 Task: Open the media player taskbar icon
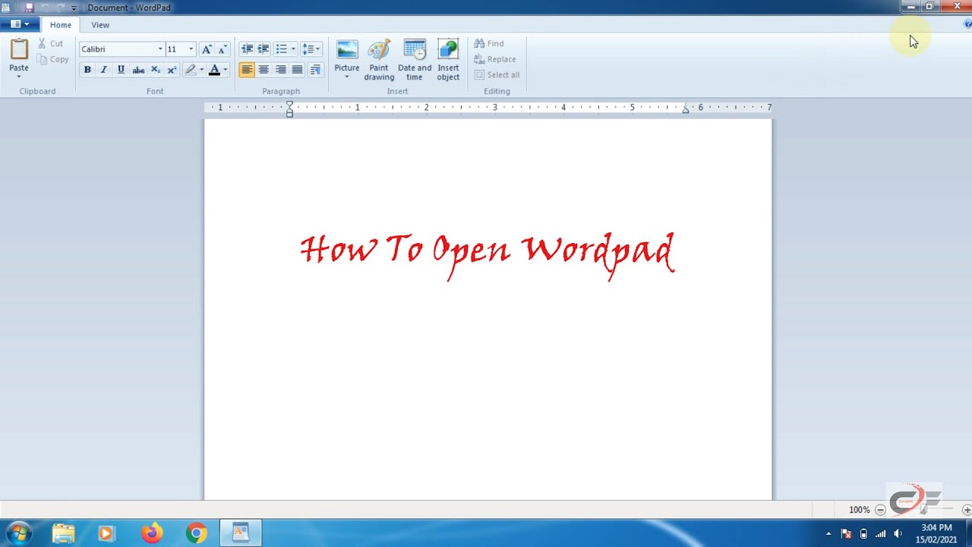click(x=106, y=533)
